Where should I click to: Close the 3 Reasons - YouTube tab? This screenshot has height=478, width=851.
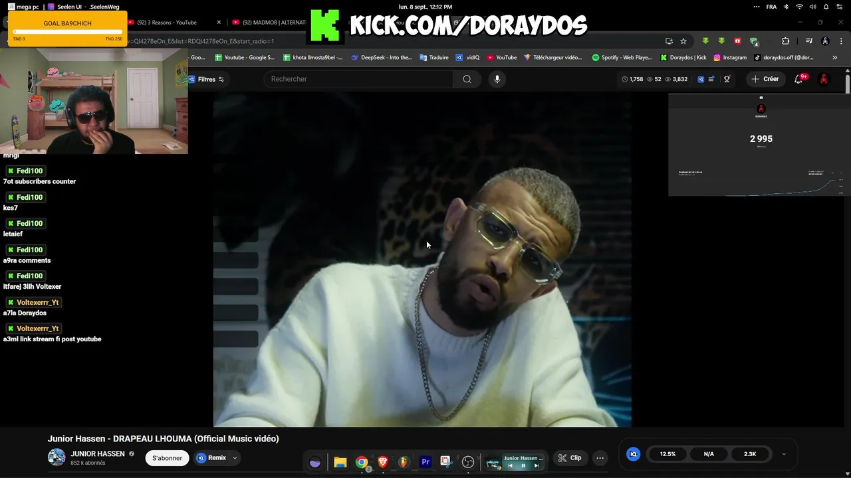coord(220,23)
